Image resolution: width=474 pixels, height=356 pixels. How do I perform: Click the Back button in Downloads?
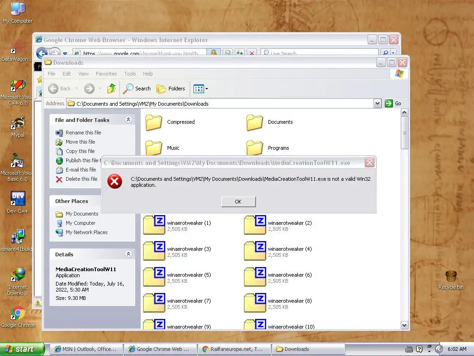[60, 89]
